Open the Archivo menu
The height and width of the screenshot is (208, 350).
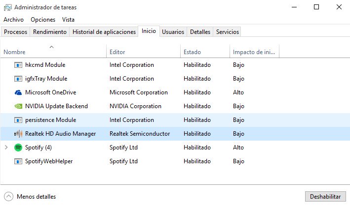point(14,20)
